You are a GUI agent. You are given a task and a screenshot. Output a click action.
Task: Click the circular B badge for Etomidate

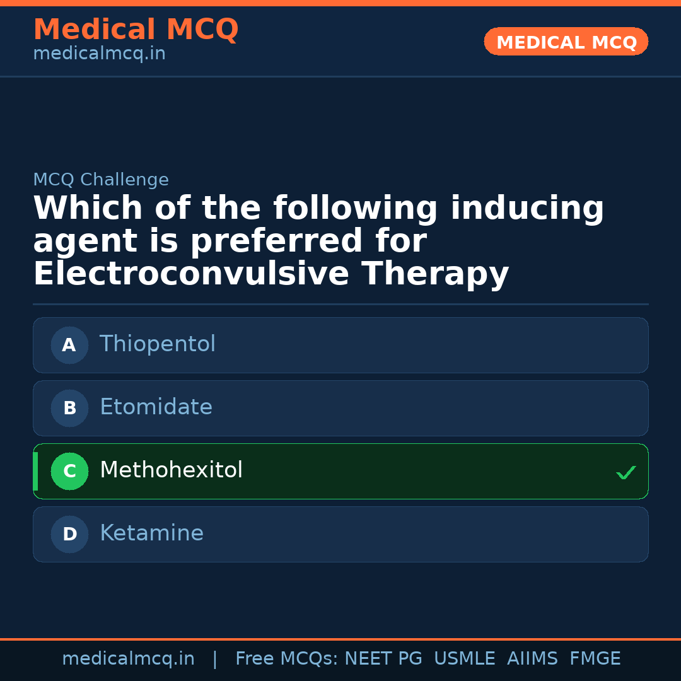coord(69,408)
